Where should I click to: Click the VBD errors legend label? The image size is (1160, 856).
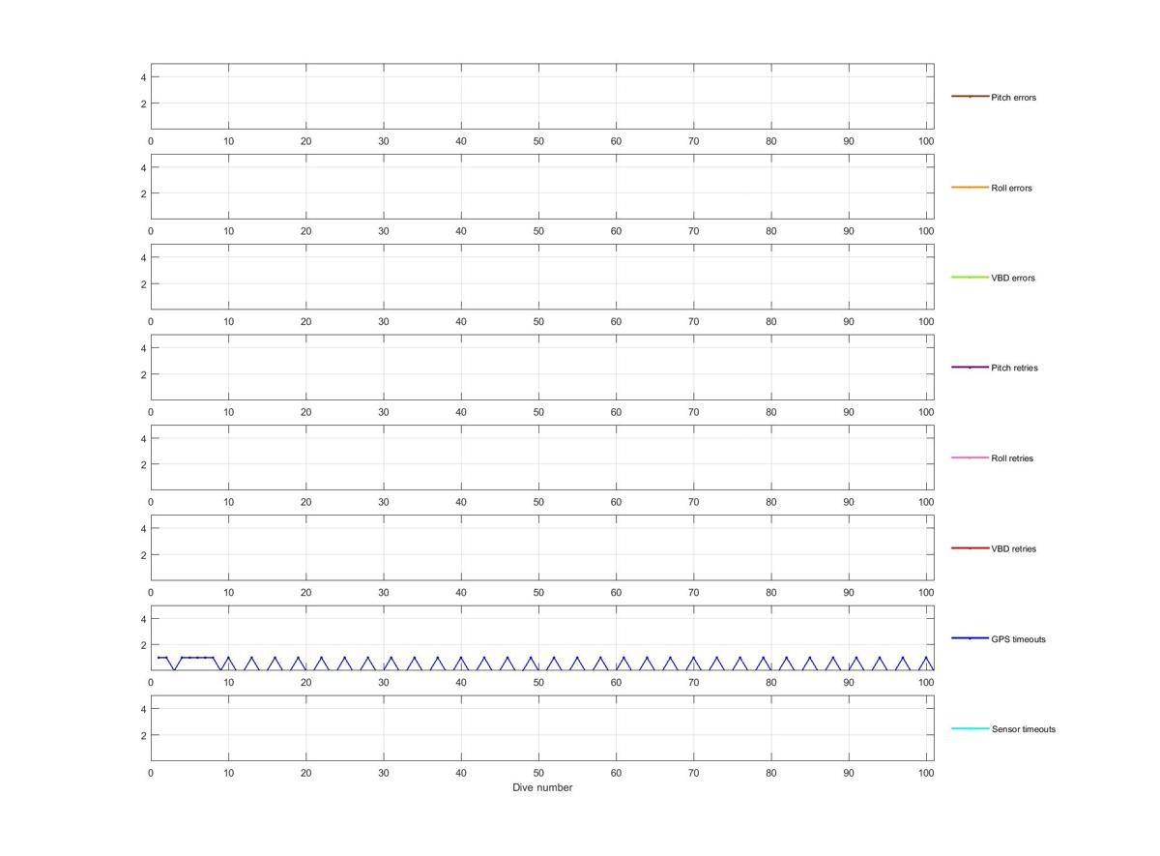click(x=1013, y=278)
